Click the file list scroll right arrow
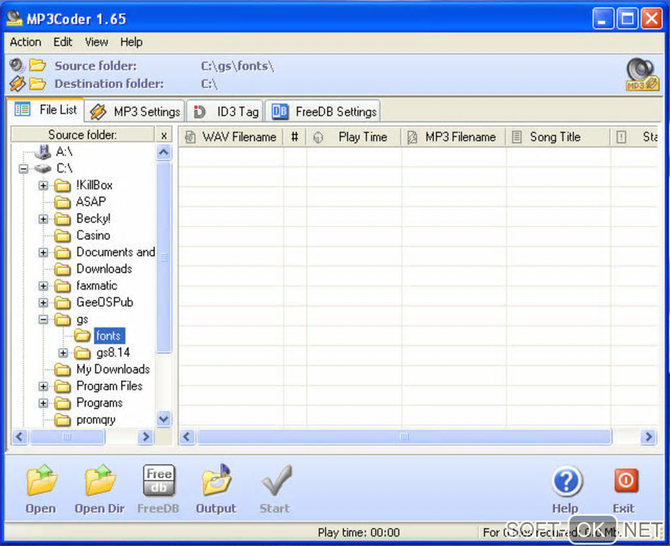 (648, 436)
